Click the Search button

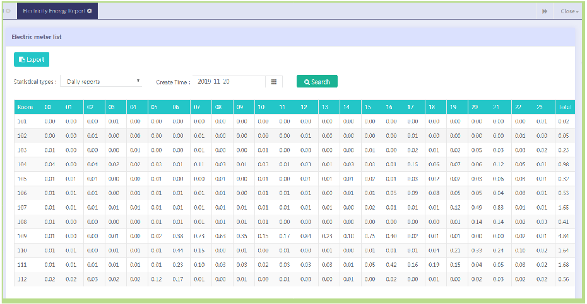(317, 82)
